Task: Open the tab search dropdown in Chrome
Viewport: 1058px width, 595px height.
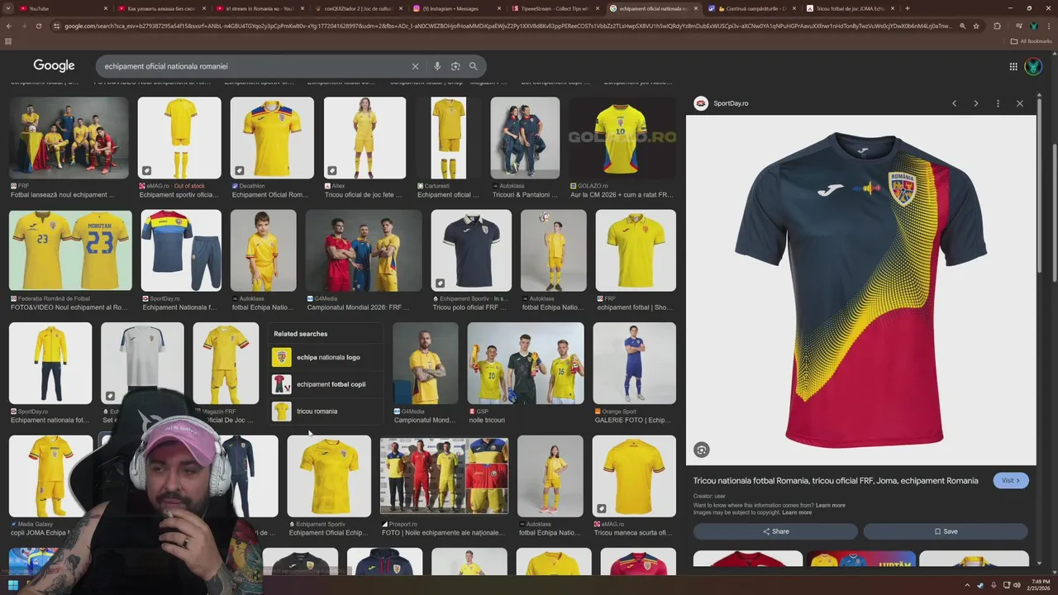Action: (x=8, y=8)
